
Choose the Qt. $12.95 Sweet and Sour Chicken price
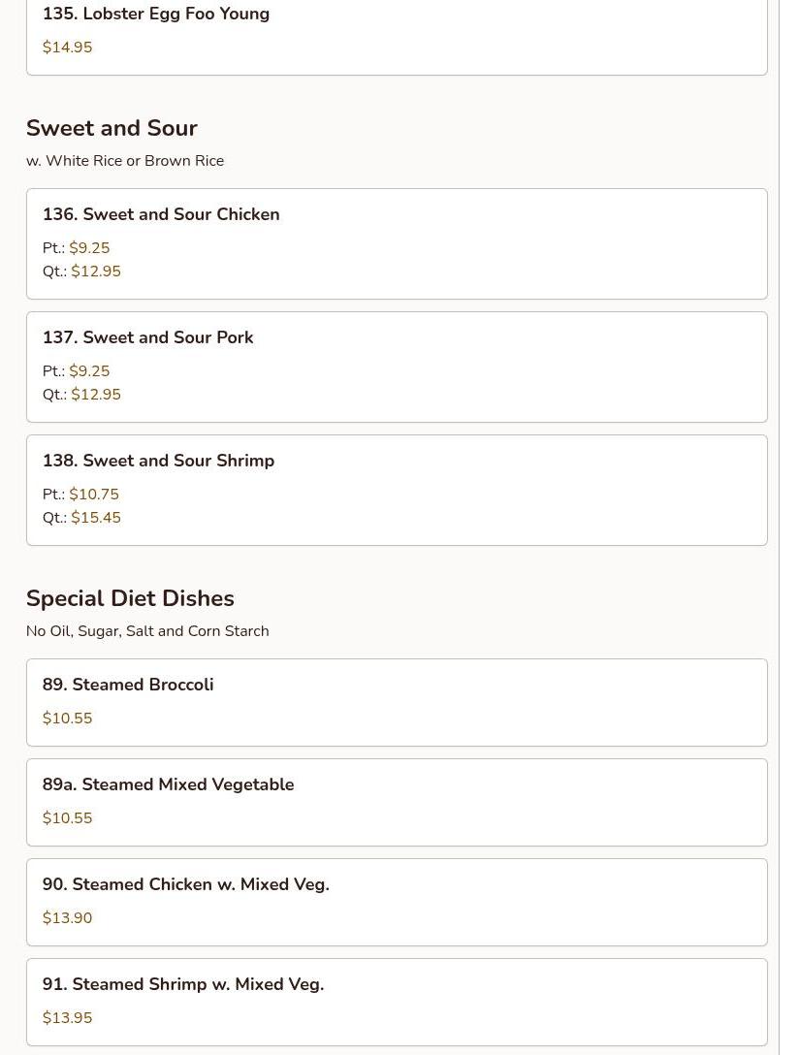[96, 272]
